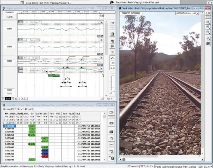Viewport: 213px width, 168px height.
Task: Click the 'one' marker tool icon
Action: point(112,63)
